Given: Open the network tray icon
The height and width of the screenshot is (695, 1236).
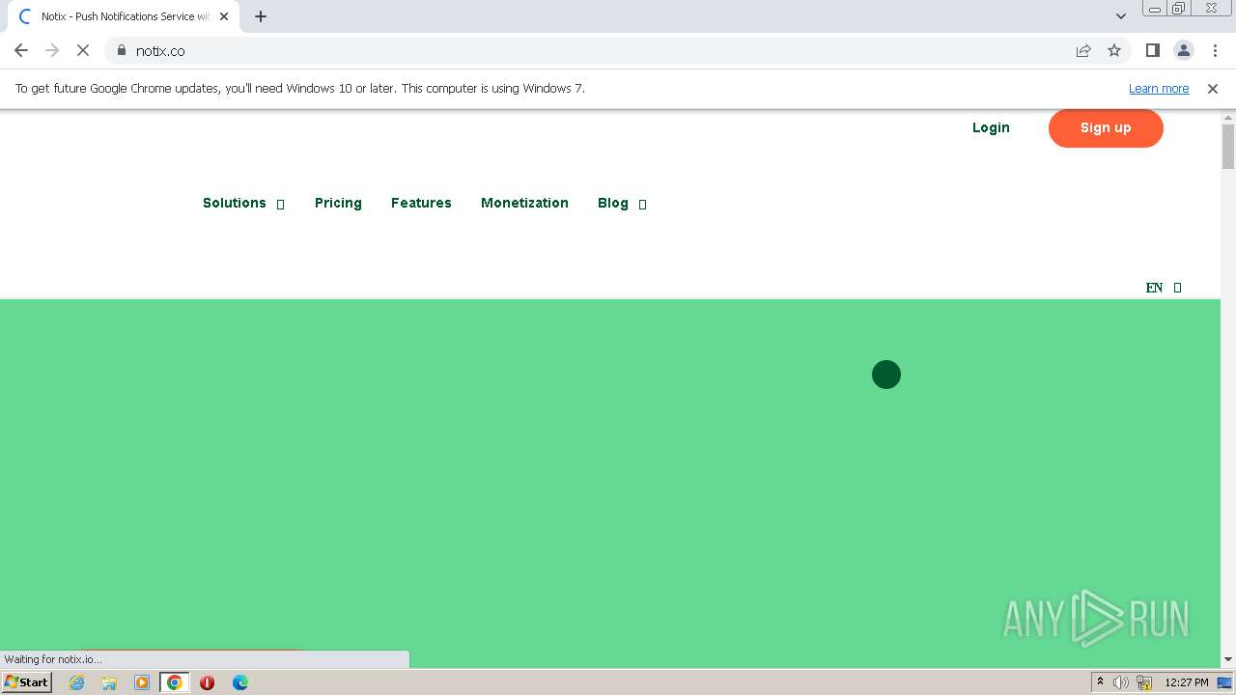Looking at the screenshot, I should point(1144,682).
